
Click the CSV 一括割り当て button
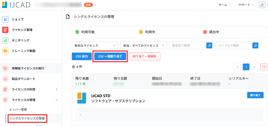[110, 56]
